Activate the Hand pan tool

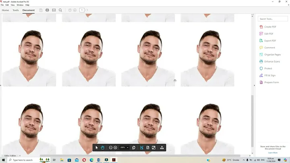(103, 148)
